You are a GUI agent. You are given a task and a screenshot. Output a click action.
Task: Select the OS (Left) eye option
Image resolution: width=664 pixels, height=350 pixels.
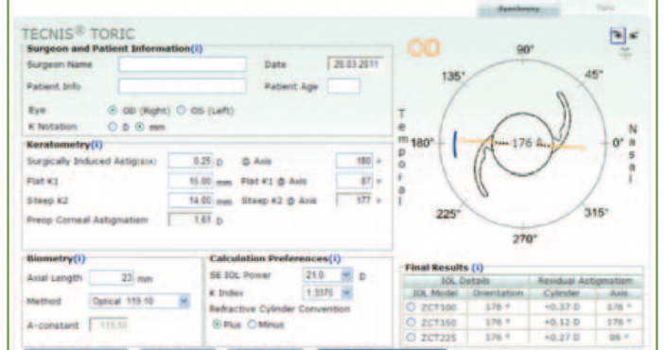point(182,111)
